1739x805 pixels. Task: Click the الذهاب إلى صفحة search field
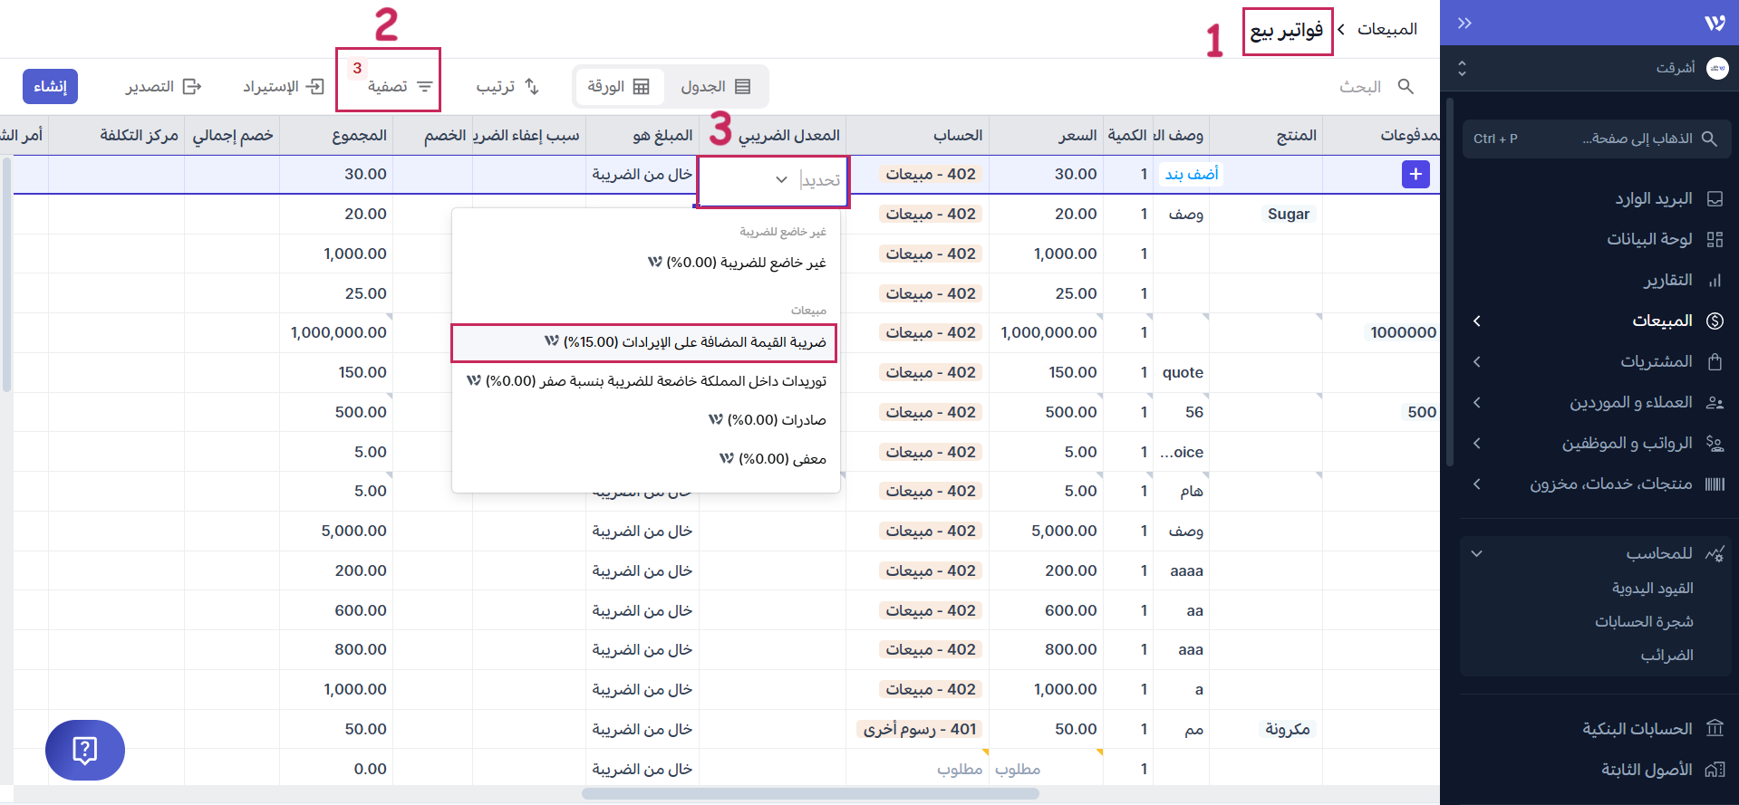pyautogui.click(x=1597, y=139)
